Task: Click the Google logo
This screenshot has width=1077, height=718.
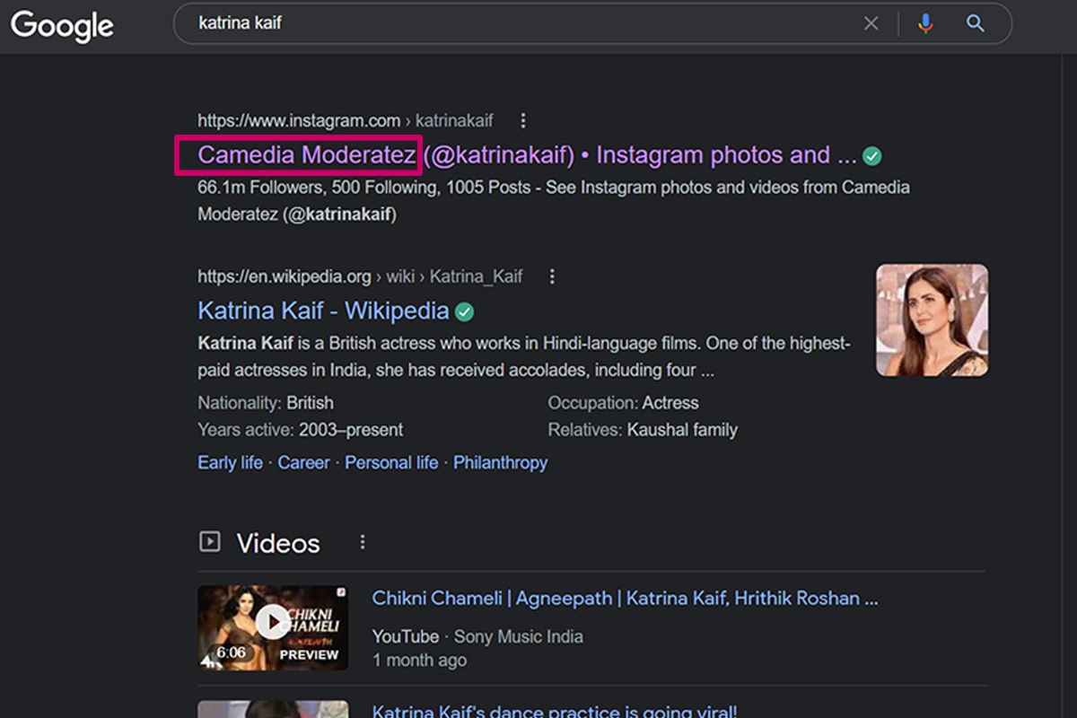Action: [x=62, y=25]
